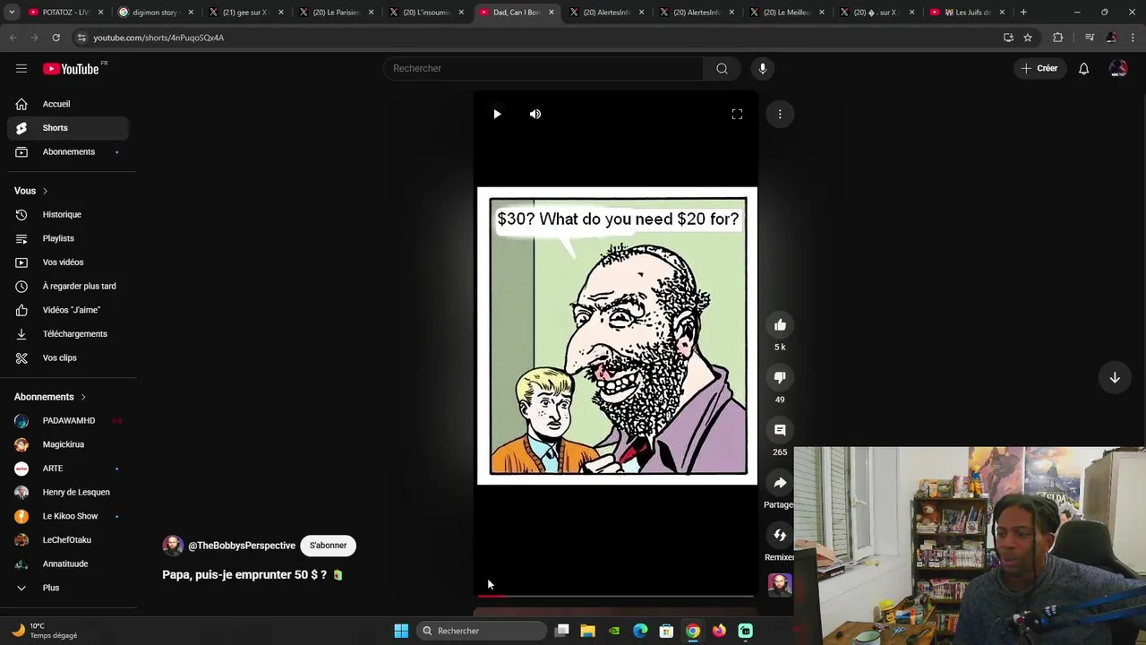Image resolution: width=1146 pixels, height=645 pixels.
Task: Select Shorts in the sidebar
Action: (x=68, y=128)
